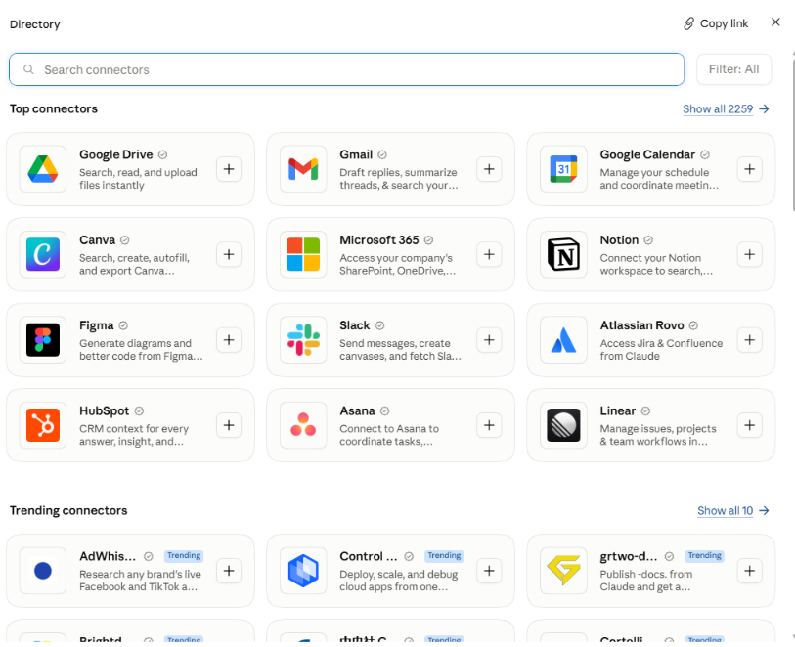Click the verified badge next to Figma
This screenshot has width=795, height=647.
point(123,325)
